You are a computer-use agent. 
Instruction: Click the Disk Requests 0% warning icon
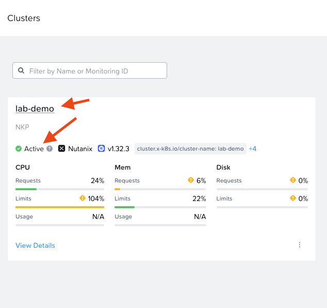pos(293,180)
